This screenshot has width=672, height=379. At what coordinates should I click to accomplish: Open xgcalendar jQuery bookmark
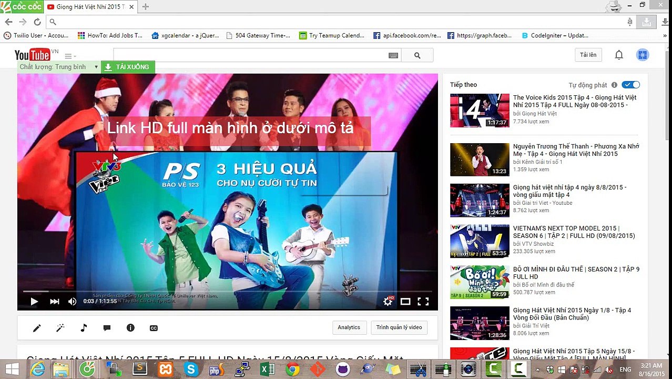tap(185, 35)
